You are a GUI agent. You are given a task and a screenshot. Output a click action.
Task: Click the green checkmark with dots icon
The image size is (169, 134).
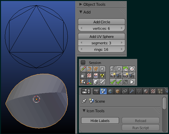[x=119, y=82]
